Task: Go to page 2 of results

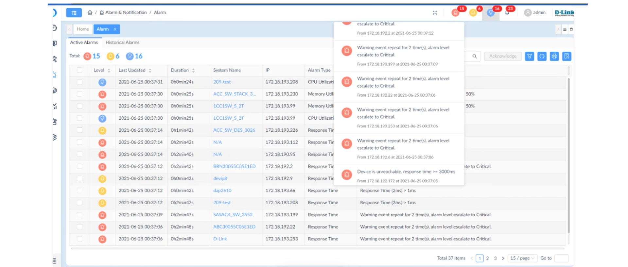Action: coord(487,258)
